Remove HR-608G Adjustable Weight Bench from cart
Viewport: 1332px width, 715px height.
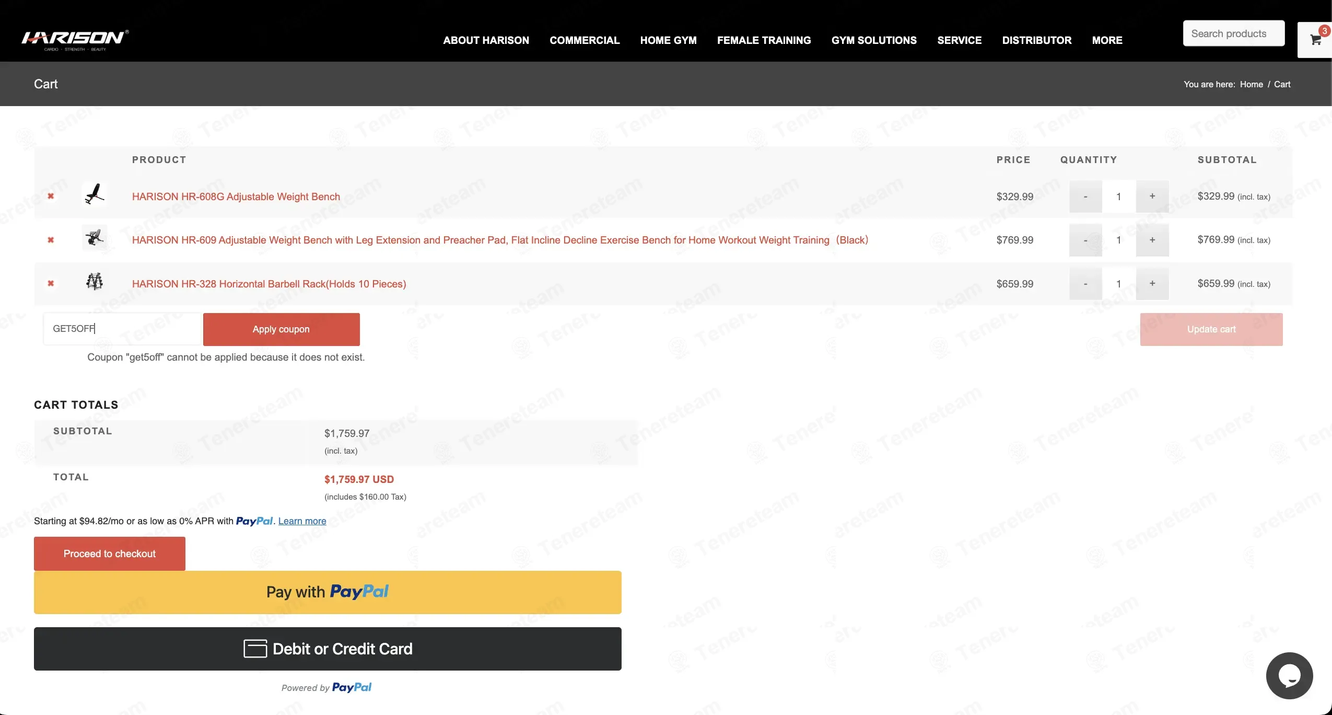click(x=51, y=196)
